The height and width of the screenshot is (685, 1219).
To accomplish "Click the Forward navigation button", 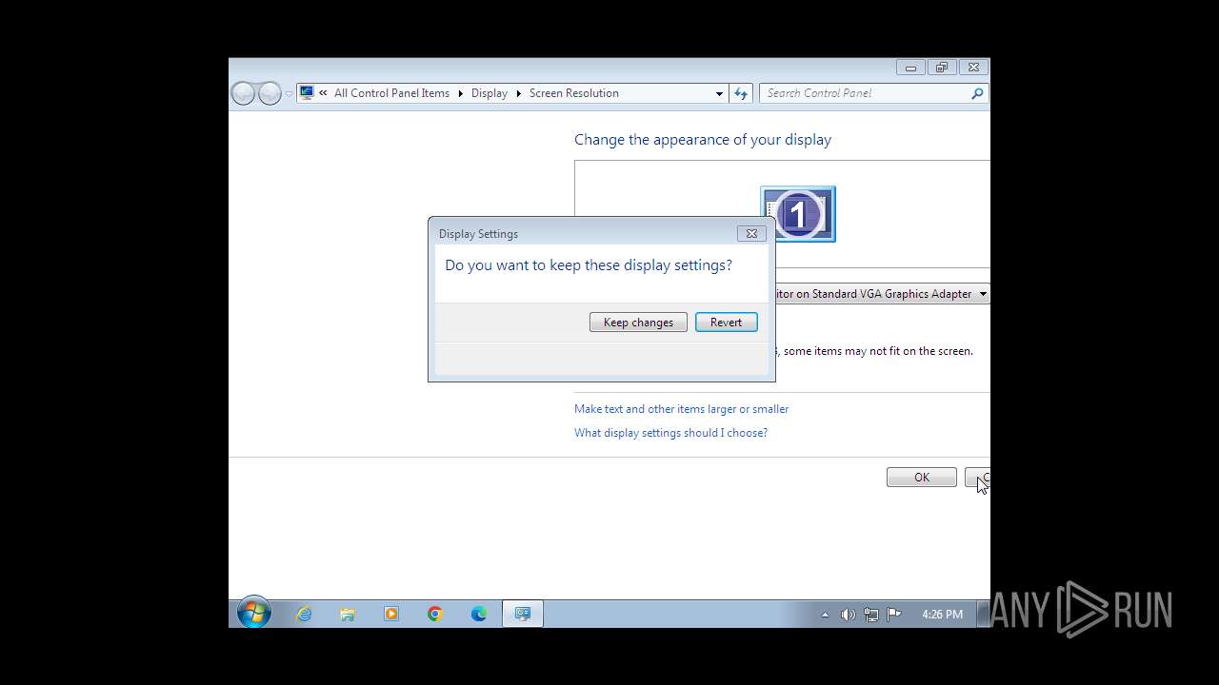I will coord(270,93).
